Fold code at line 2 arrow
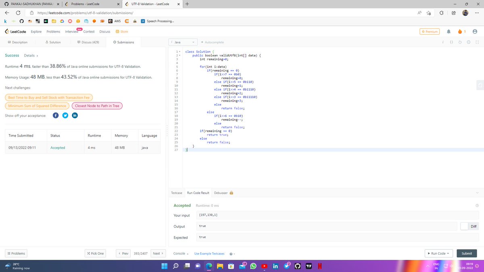This screenshot has height=272, width=484. click(x=179, y=55)
